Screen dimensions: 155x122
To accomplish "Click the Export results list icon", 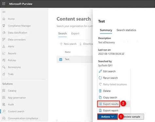I will click(x=100, y=104).
